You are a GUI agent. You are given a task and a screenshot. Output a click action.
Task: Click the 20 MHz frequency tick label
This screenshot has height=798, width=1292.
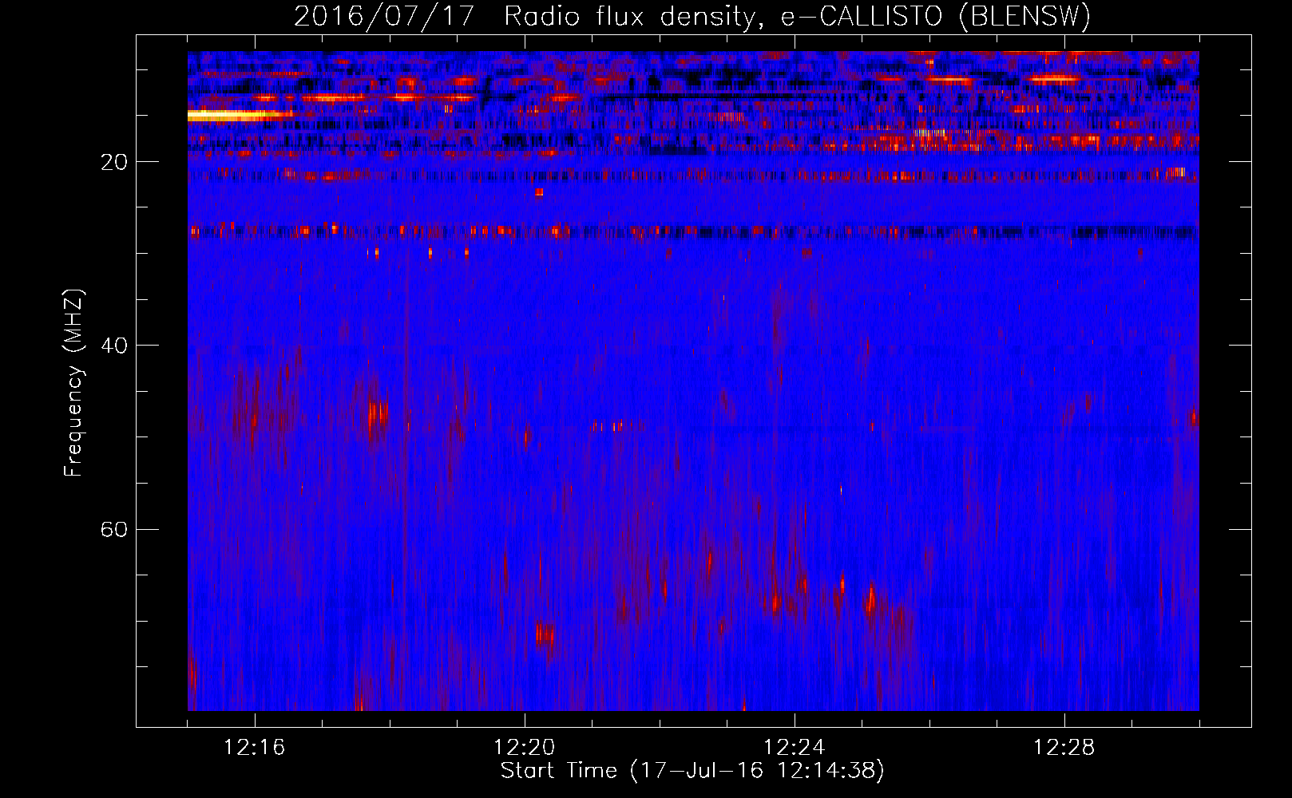[x=114, y=162]
